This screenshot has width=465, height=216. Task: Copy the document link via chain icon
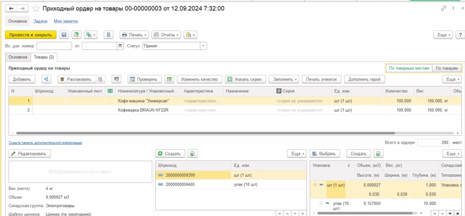click(x=444, y=9)
